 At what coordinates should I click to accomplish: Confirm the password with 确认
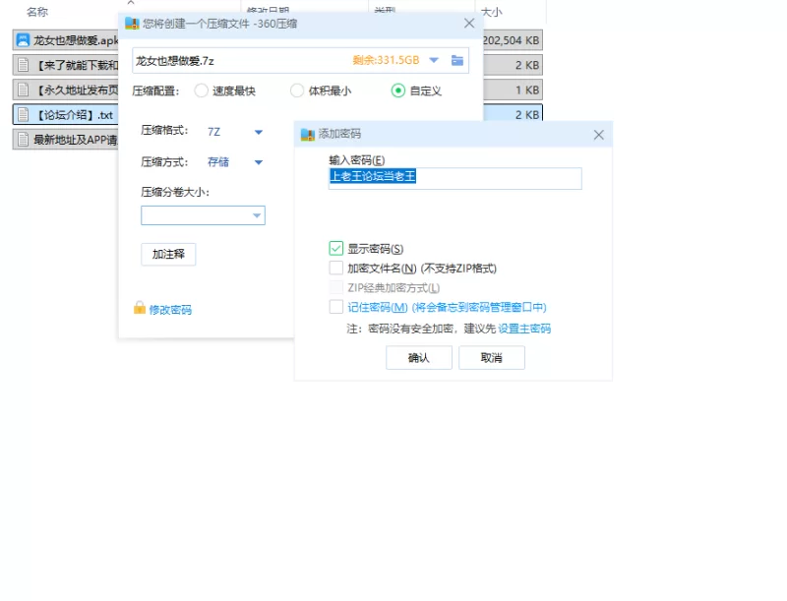tap(419, 358)
